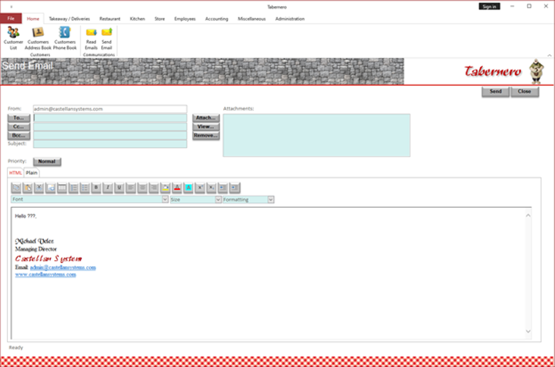Screen dimensions: 555x367
Task: Toggle italic formatting
Action: coord(107,188)
